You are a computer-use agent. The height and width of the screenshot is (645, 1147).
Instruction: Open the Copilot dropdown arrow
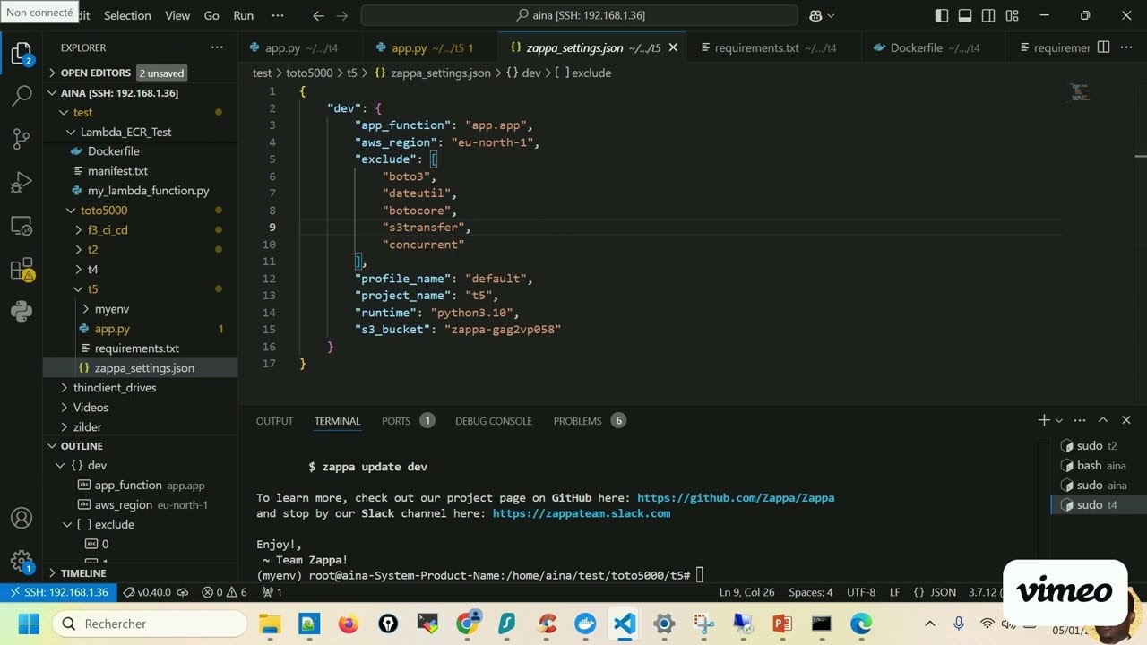pos(831,15)
